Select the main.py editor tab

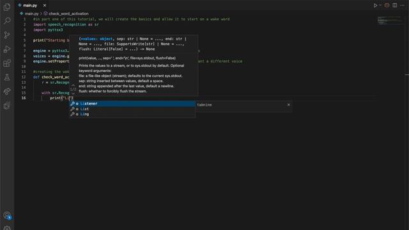pyautogui.click(x=32, y=5)
